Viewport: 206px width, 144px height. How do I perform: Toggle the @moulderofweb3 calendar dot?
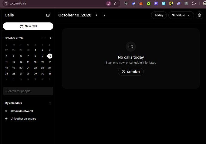click(6, 111)
